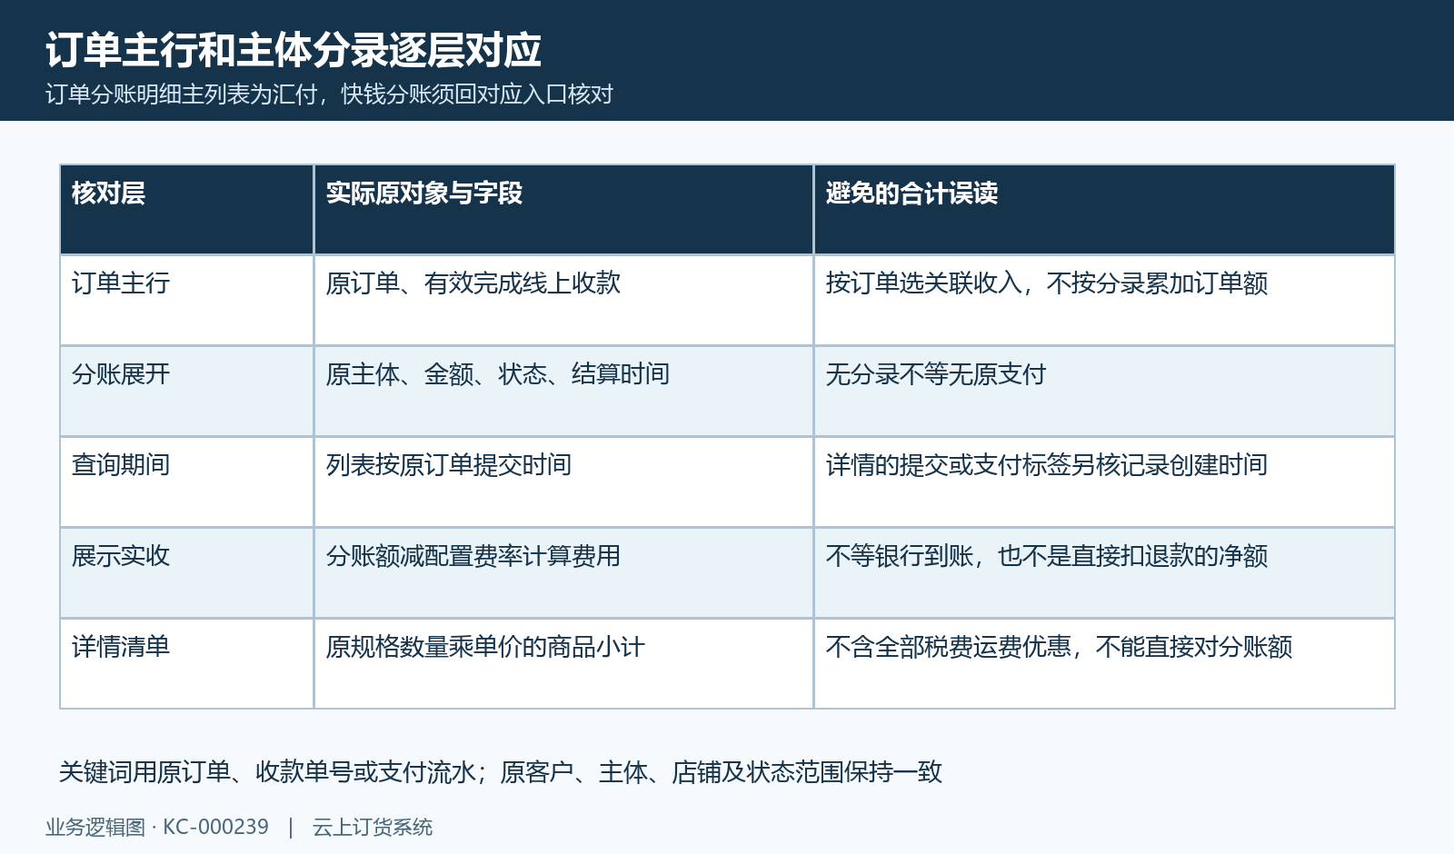Click the 核对层 column header

(187, 210)
